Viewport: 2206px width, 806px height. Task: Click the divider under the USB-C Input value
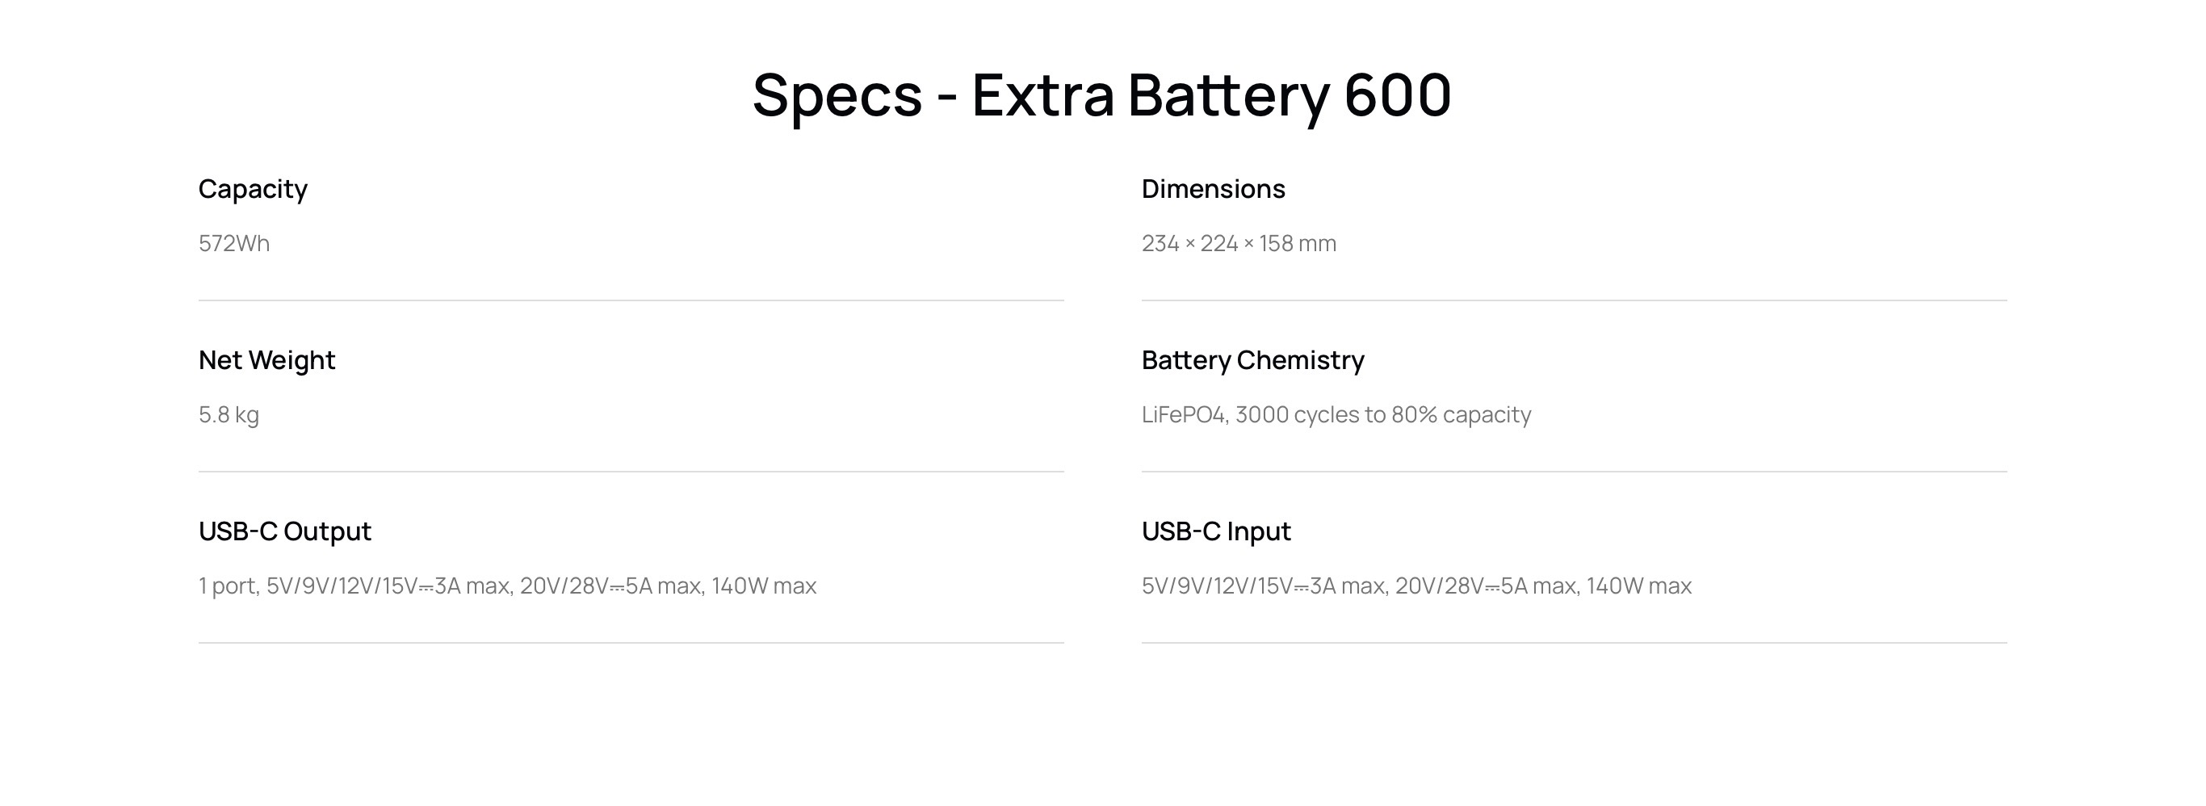tap(1574, 643)
